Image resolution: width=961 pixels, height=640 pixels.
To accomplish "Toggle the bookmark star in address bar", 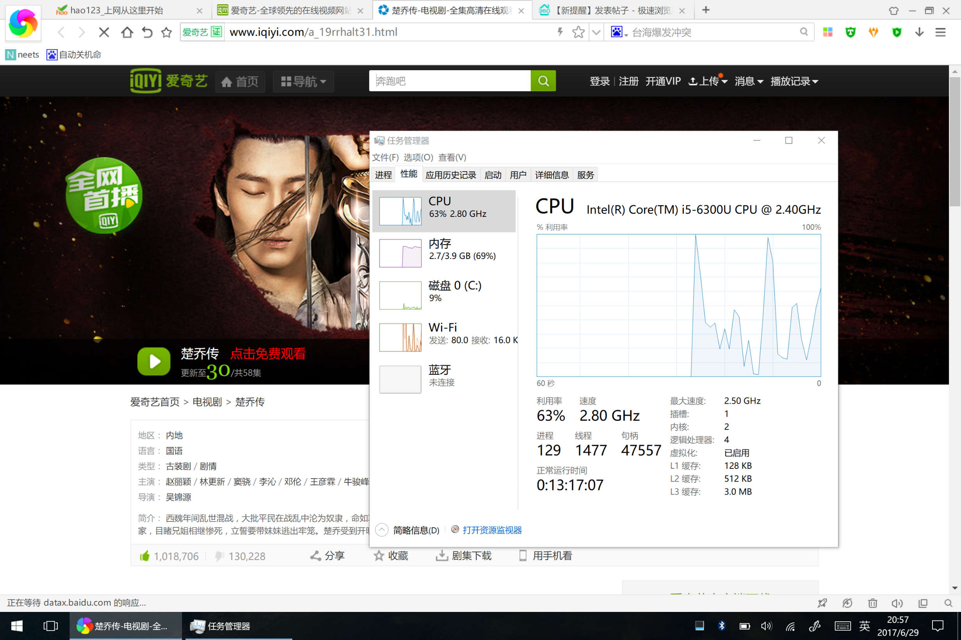I will (578, 32).
